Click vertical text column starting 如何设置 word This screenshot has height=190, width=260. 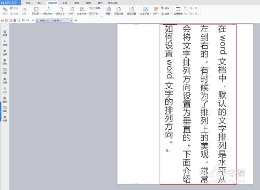(169, 85)
